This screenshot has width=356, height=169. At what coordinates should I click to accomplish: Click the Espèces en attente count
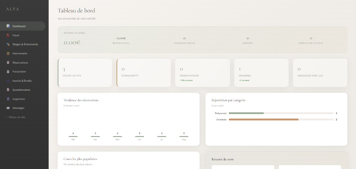311,38
